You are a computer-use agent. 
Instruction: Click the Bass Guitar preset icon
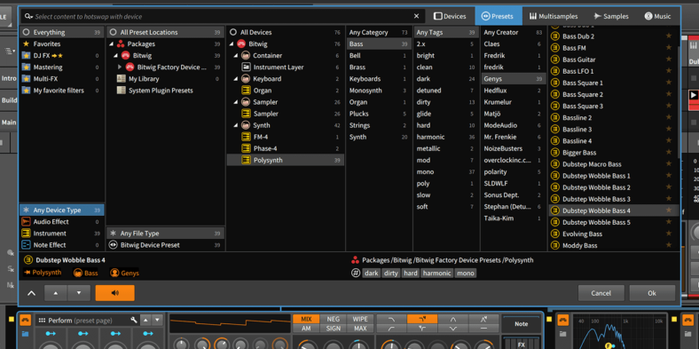(555, 59)
